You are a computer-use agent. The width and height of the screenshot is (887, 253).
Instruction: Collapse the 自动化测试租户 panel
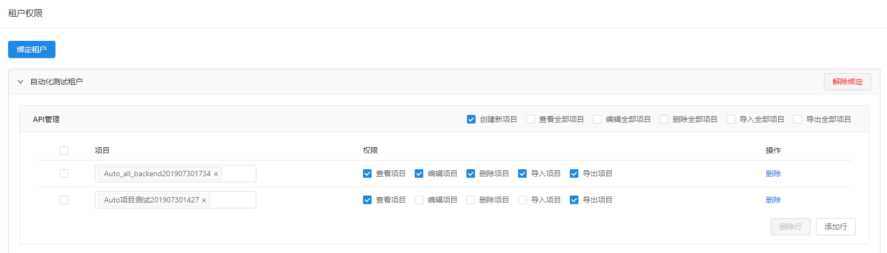[x=20, y=82]
